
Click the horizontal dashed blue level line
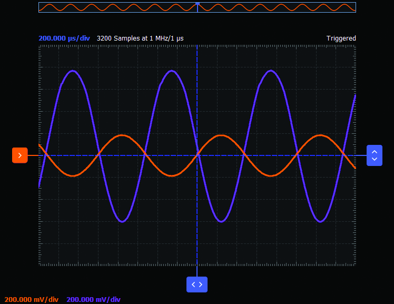click(274, 155)
